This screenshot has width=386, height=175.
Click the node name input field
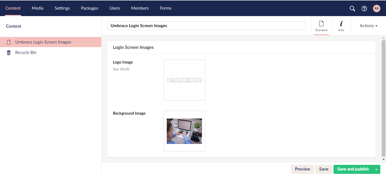click(206, 26)
